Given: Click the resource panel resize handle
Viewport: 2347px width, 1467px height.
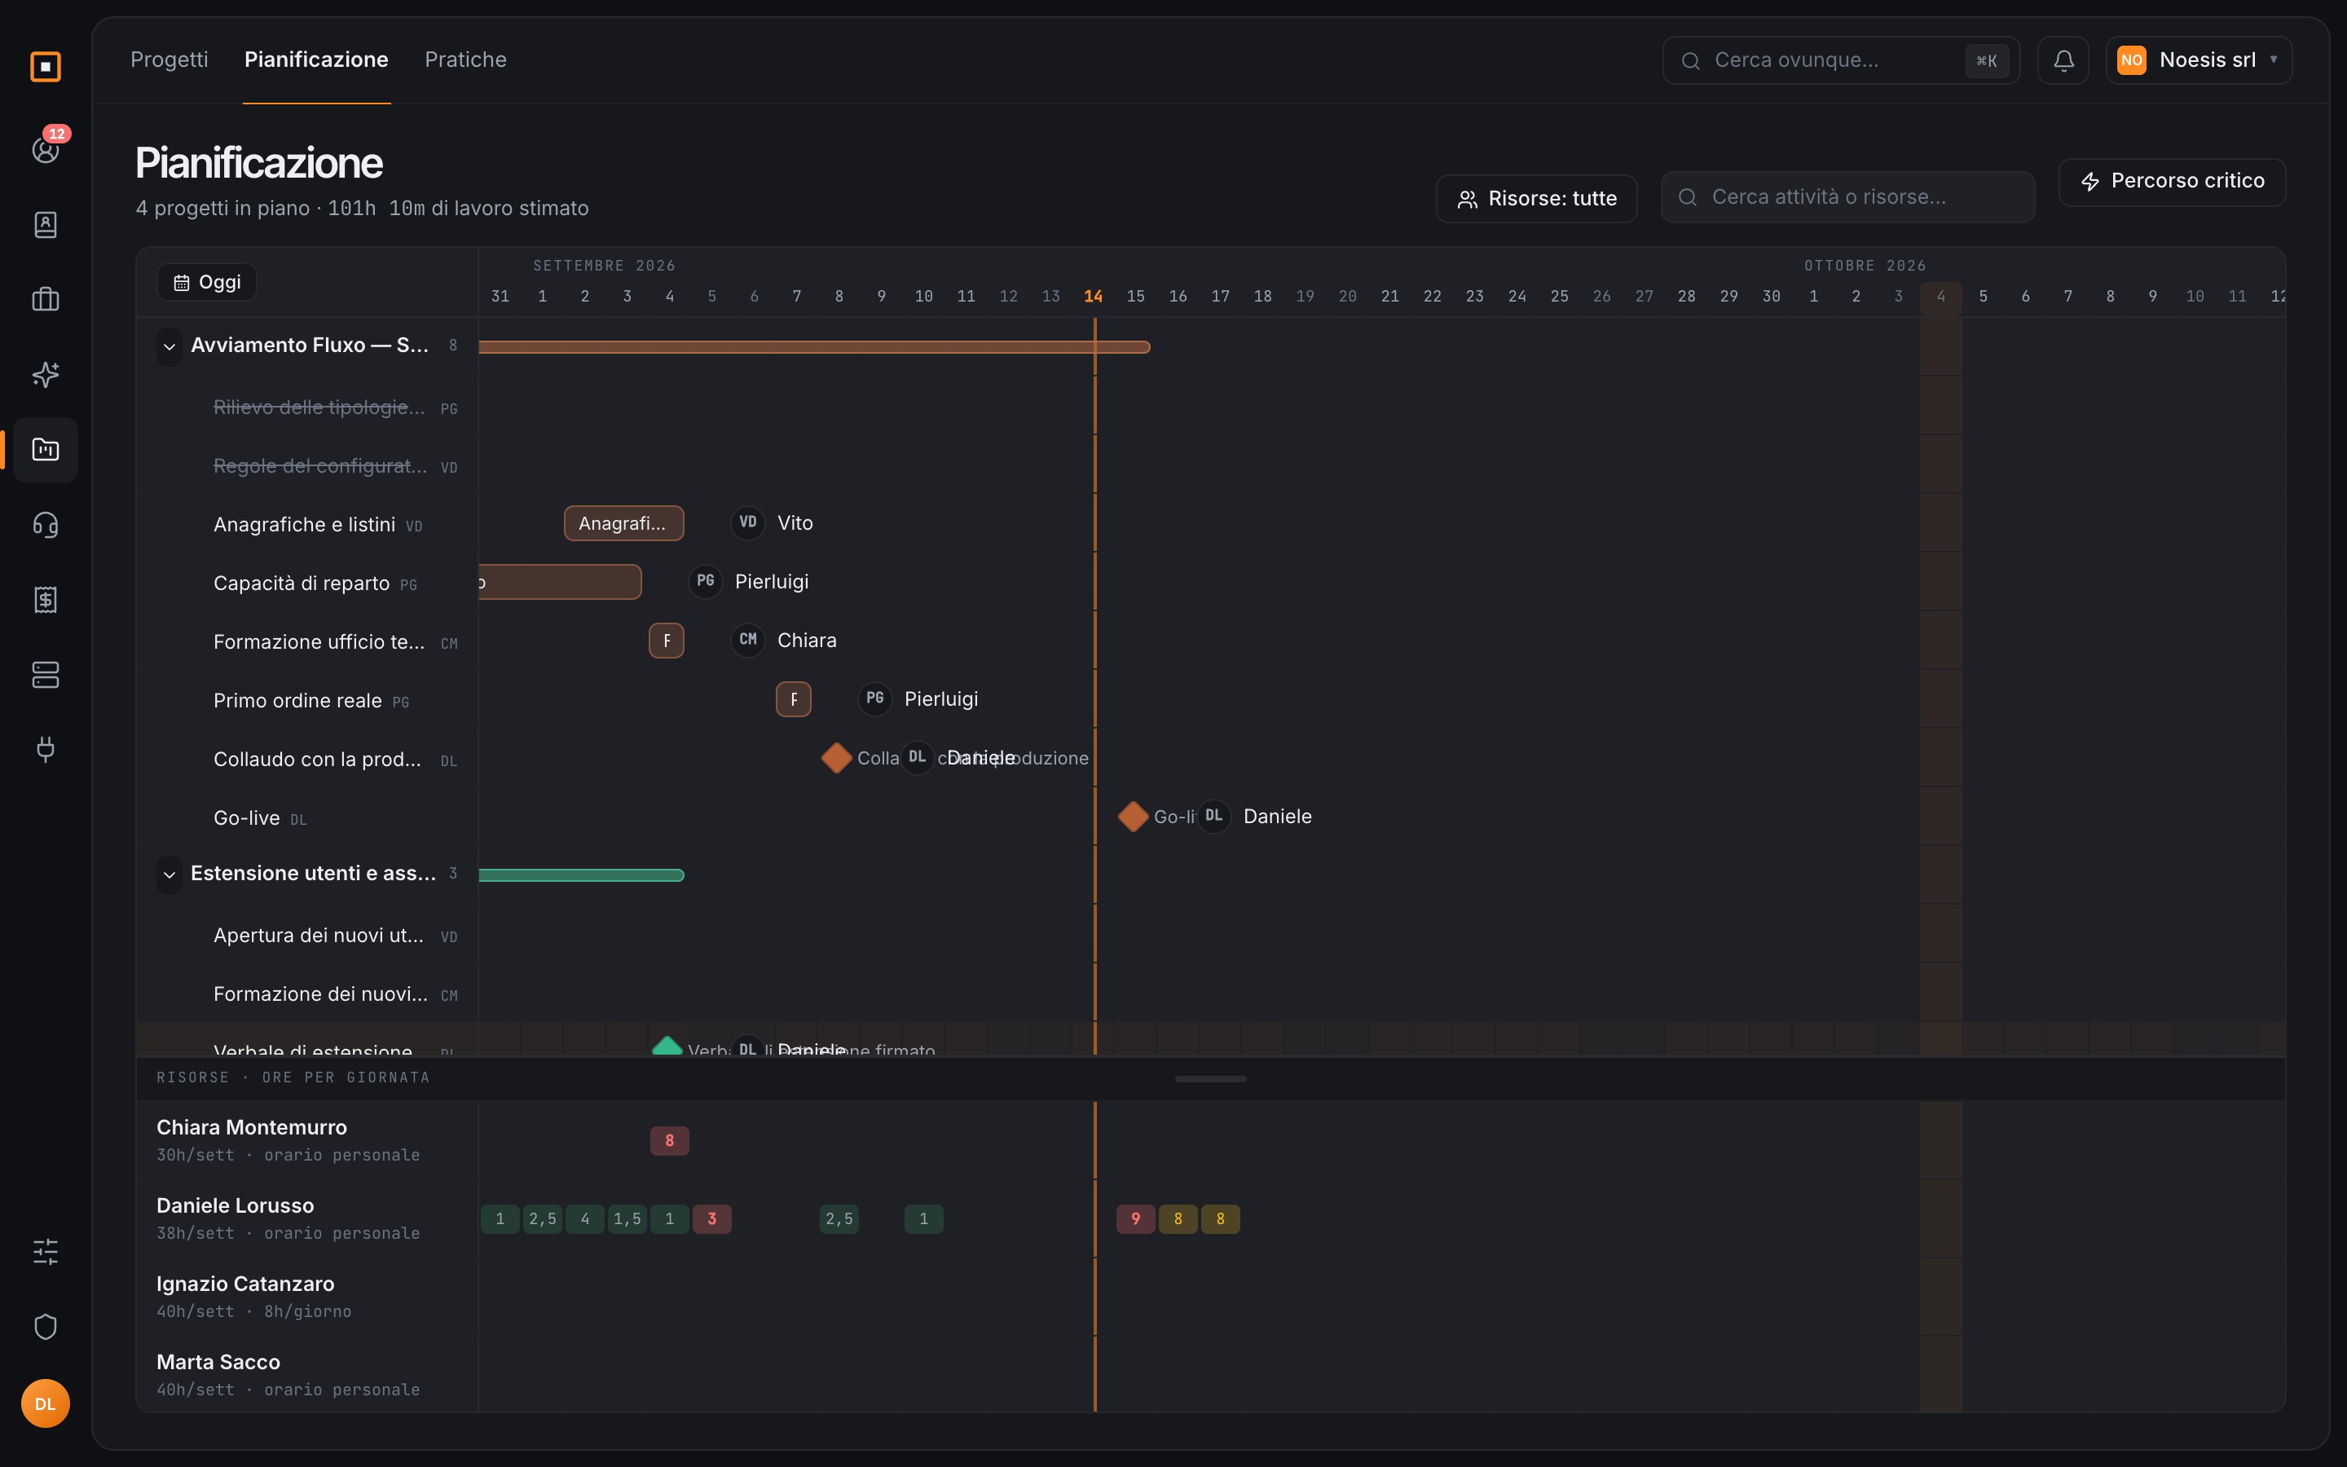Looking at the screenshot, I should (x=1210, y=1079).
